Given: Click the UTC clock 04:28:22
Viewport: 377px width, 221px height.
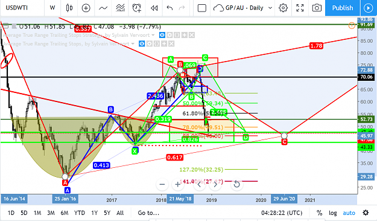Looking at the screenshot, I should [x=282, y=213].
